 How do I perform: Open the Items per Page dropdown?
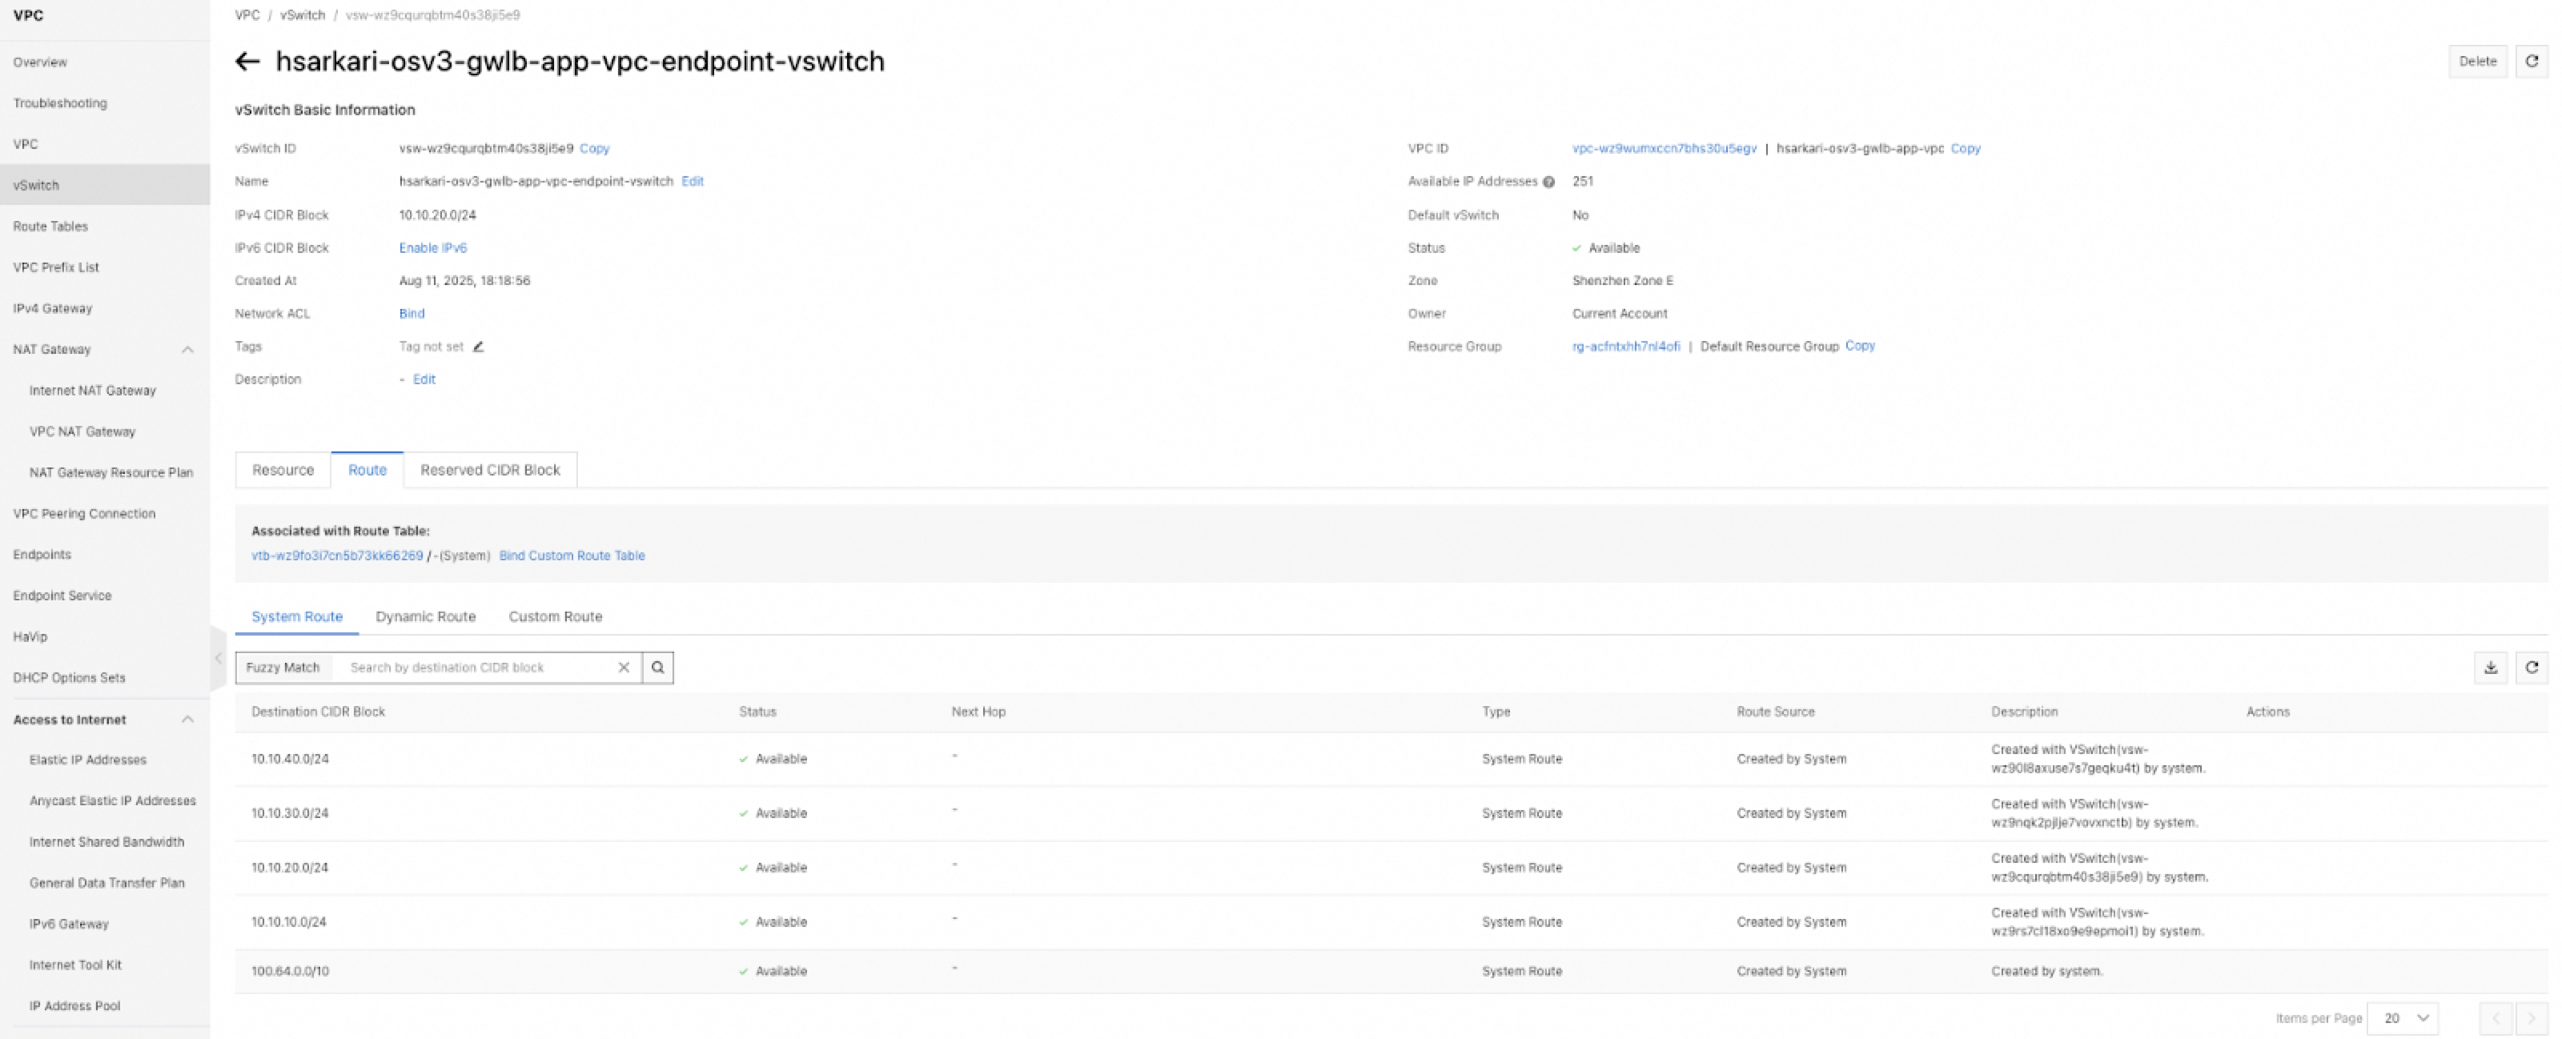(2403, 1018)
